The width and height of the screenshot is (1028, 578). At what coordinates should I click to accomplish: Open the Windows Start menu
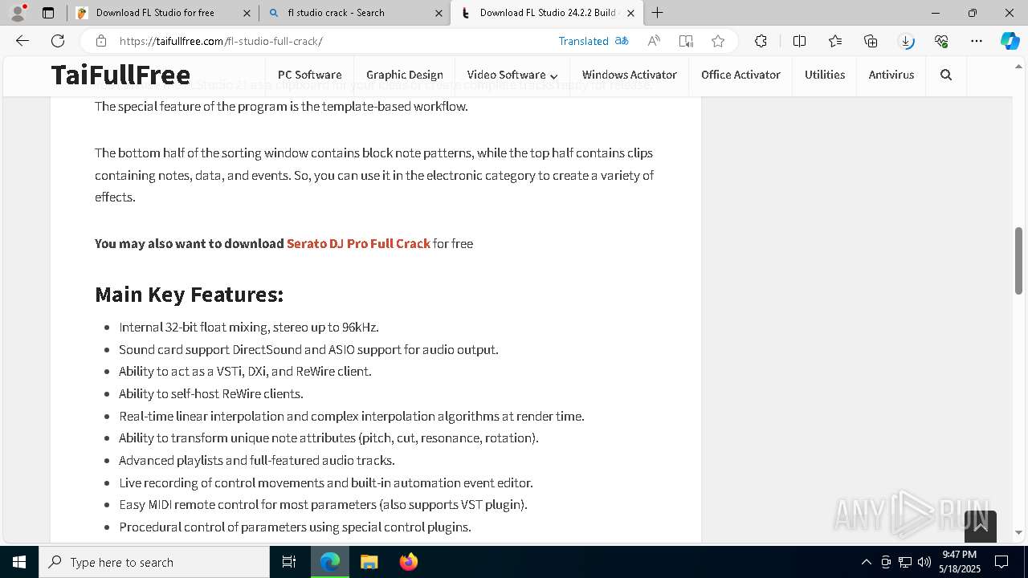19,562
